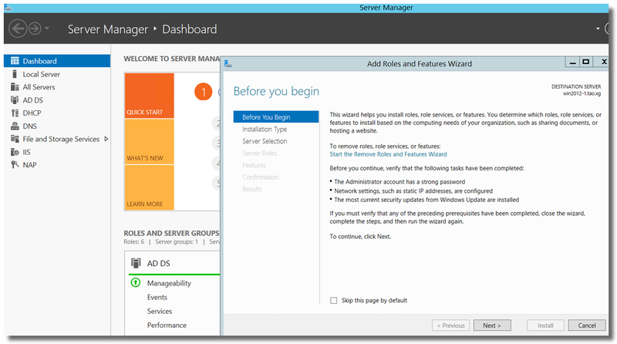Screen dimensions: 617x344
Task: Open Performance under AD DS tile
Action: [x=167, y=325]
